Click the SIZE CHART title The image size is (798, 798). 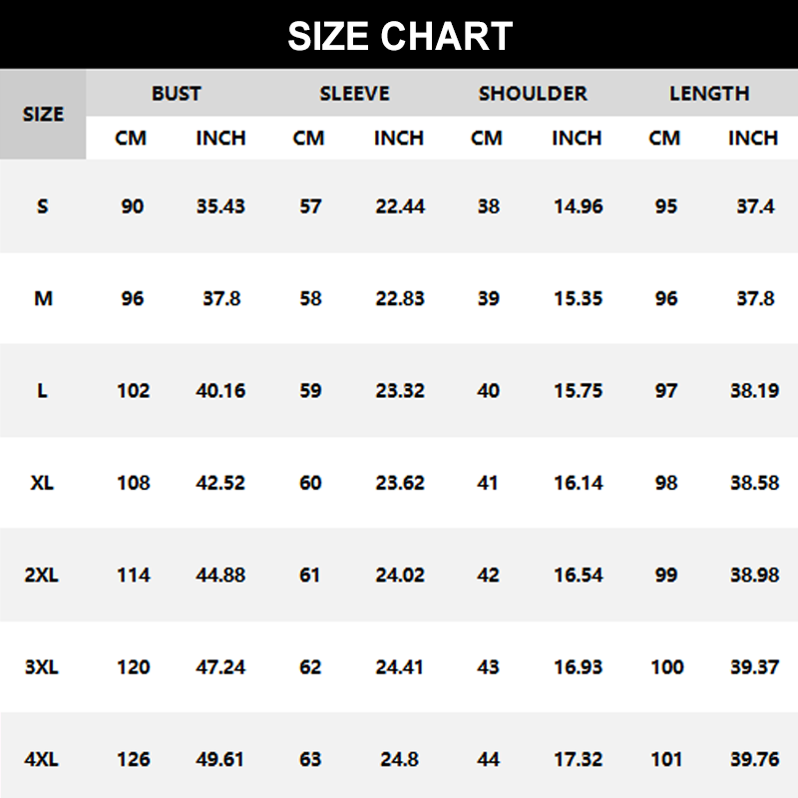pyautogui.click(x=399, y=36)
